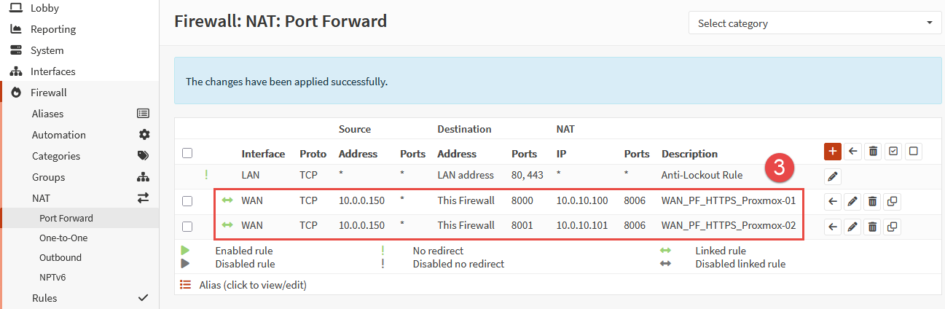
Task: Check the select-all checkbox in table header
Action: coord(187,153)
